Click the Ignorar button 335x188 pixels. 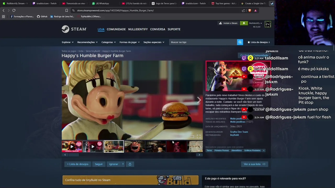[x=114, y=164]
